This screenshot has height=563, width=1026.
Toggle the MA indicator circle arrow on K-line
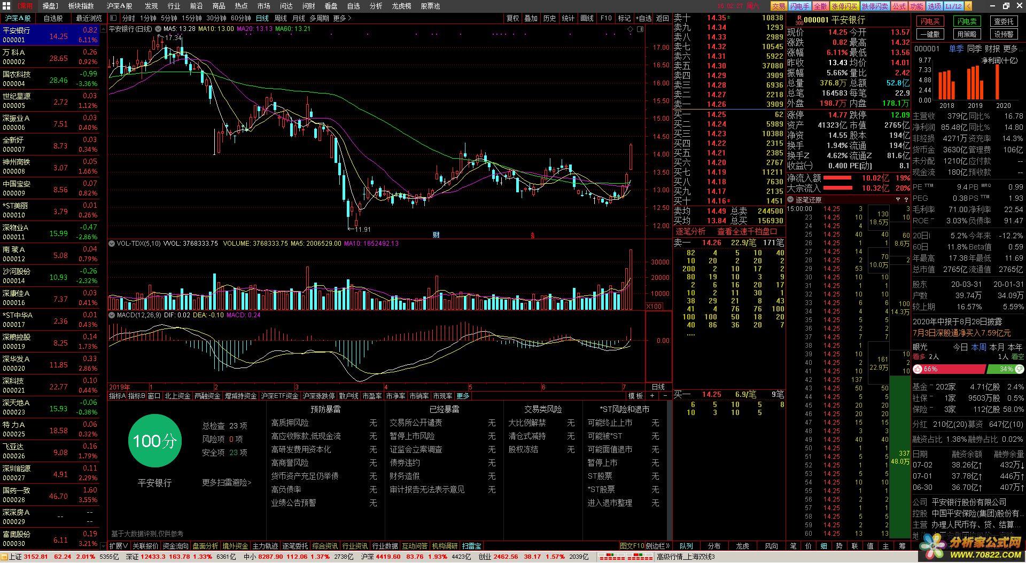point(159,29)
